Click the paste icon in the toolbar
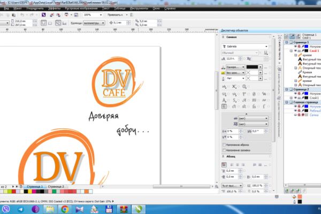Viewport: 321px width, 214px height. coord(13,15)
